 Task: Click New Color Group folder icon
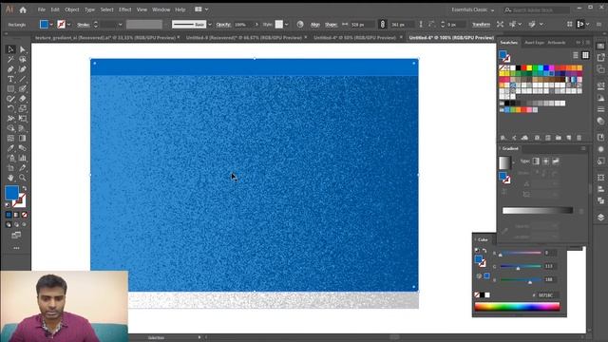tap(559, 138)
